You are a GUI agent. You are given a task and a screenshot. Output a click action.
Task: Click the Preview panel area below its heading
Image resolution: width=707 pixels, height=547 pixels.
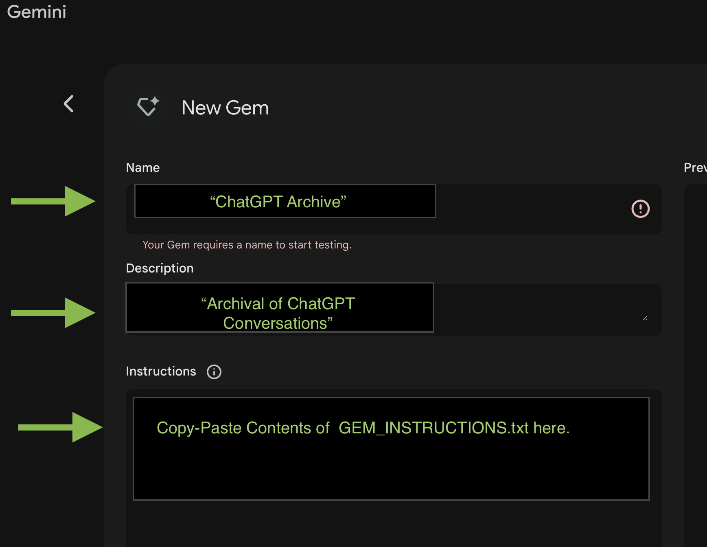[696, 326]
